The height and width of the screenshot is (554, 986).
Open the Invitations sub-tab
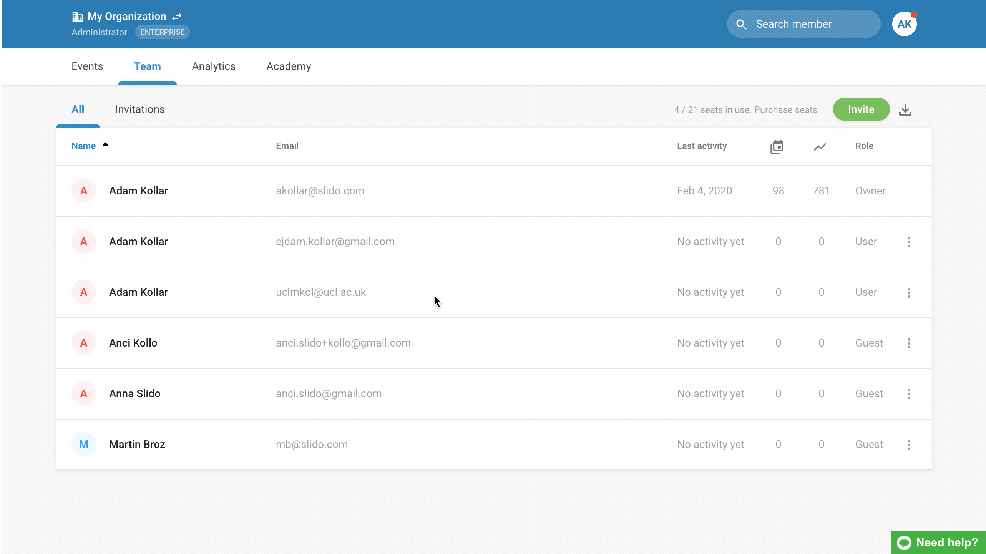pyautogui.click(x=139, y=109)
